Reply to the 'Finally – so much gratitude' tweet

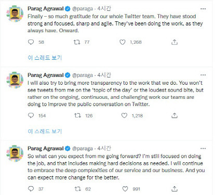[31, 42]
